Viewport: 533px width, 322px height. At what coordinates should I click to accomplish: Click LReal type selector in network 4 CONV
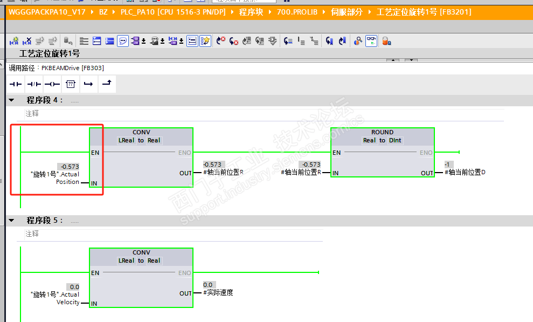[x=126, y=140]
